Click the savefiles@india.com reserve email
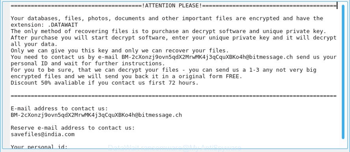The height and width of the screenshot is (152, 350). tap(43, 134)
